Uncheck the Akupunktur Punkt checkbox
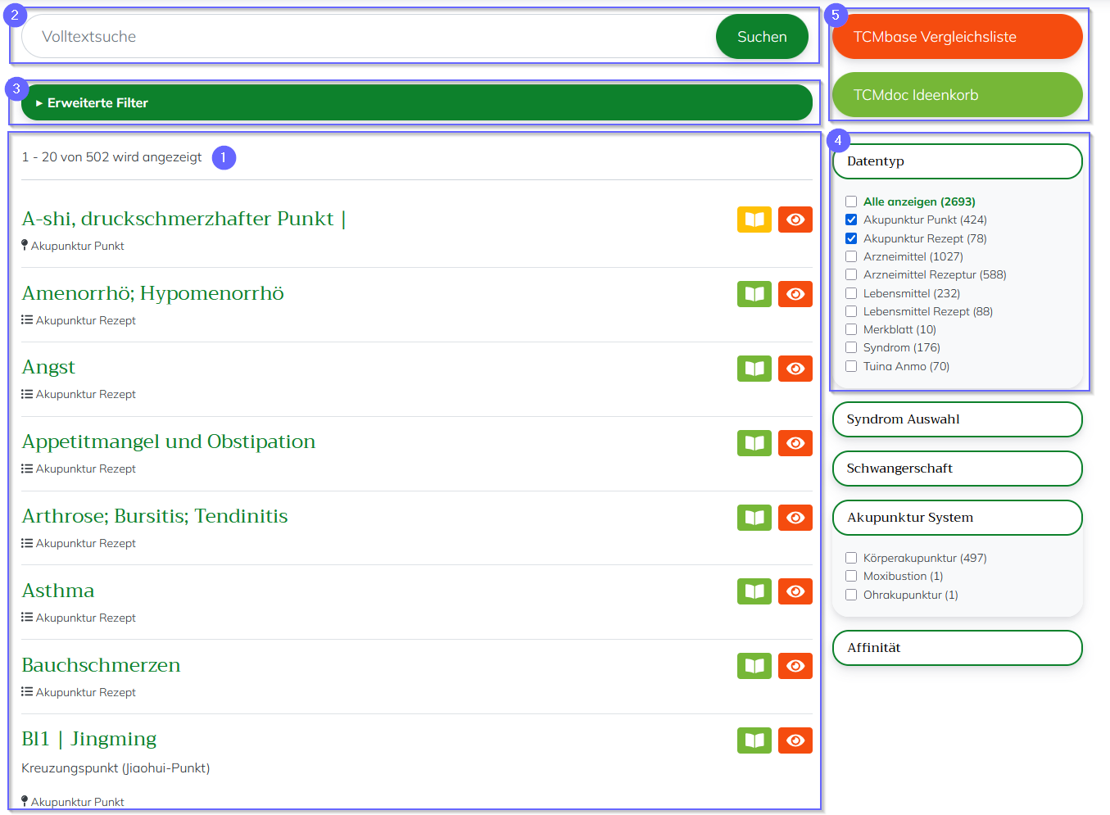The image size is (1110, 815). click(x=851, y=220)
